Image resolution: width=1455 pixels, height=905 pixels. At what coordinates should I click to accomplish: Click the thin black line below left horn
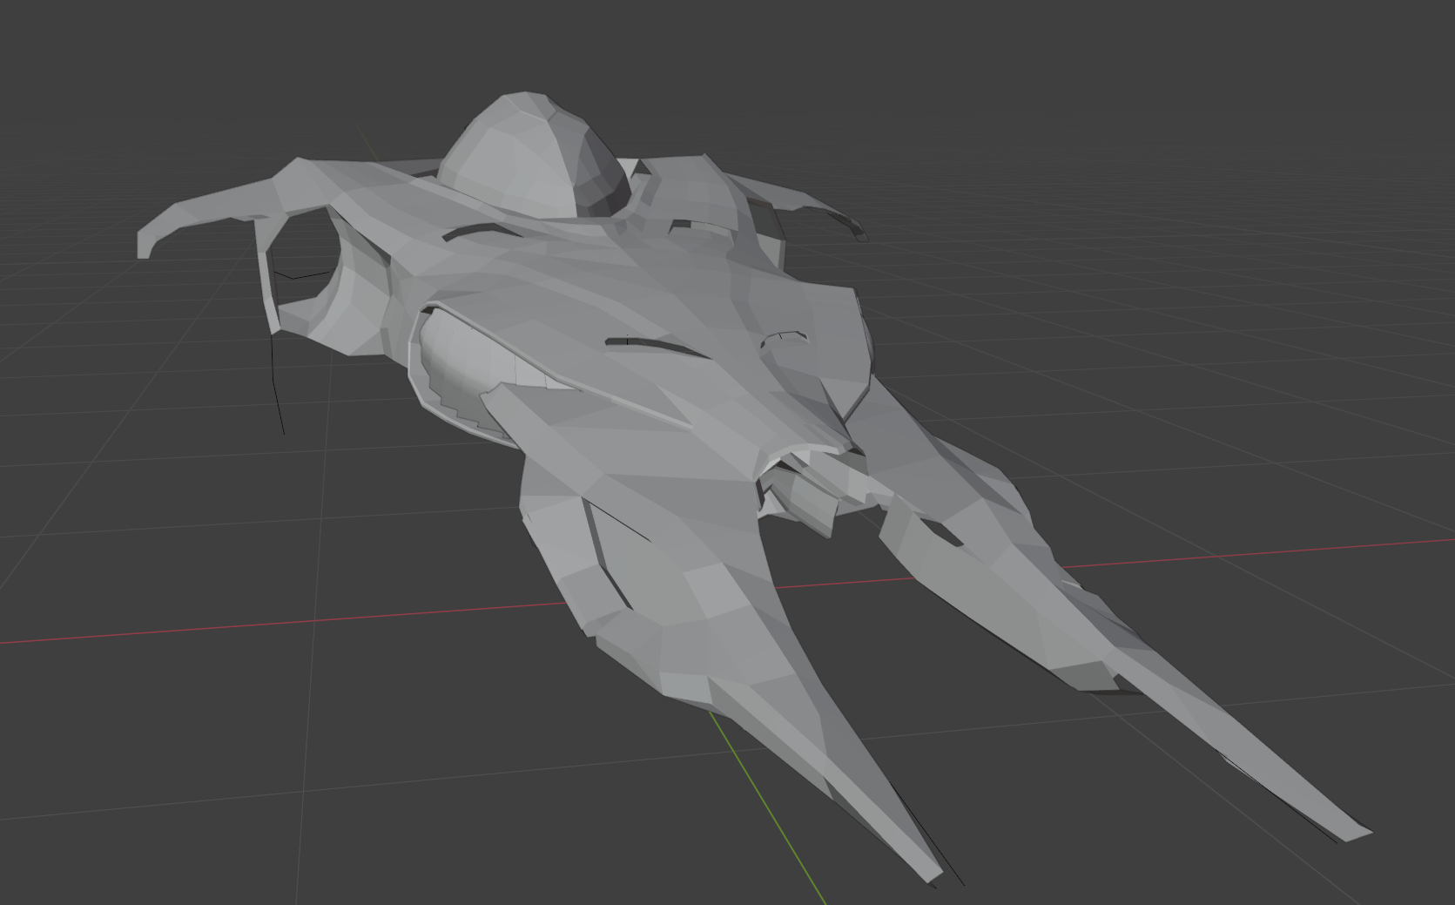[x=278, y=392]
